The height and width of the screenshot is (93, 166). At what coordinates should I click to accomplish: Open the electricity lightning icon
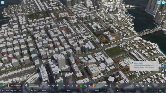(68, 86)
